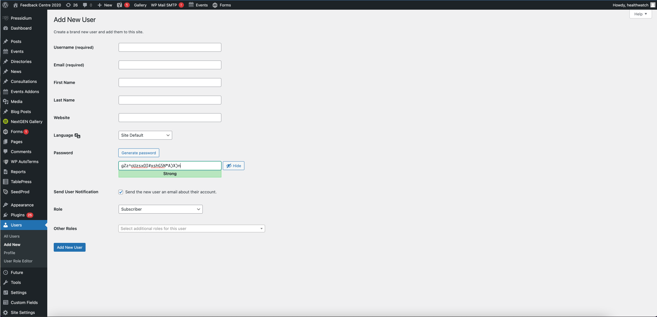Open User Role Editor submenu item
Screen dimensions: 657x317
(x=18, y=261)
